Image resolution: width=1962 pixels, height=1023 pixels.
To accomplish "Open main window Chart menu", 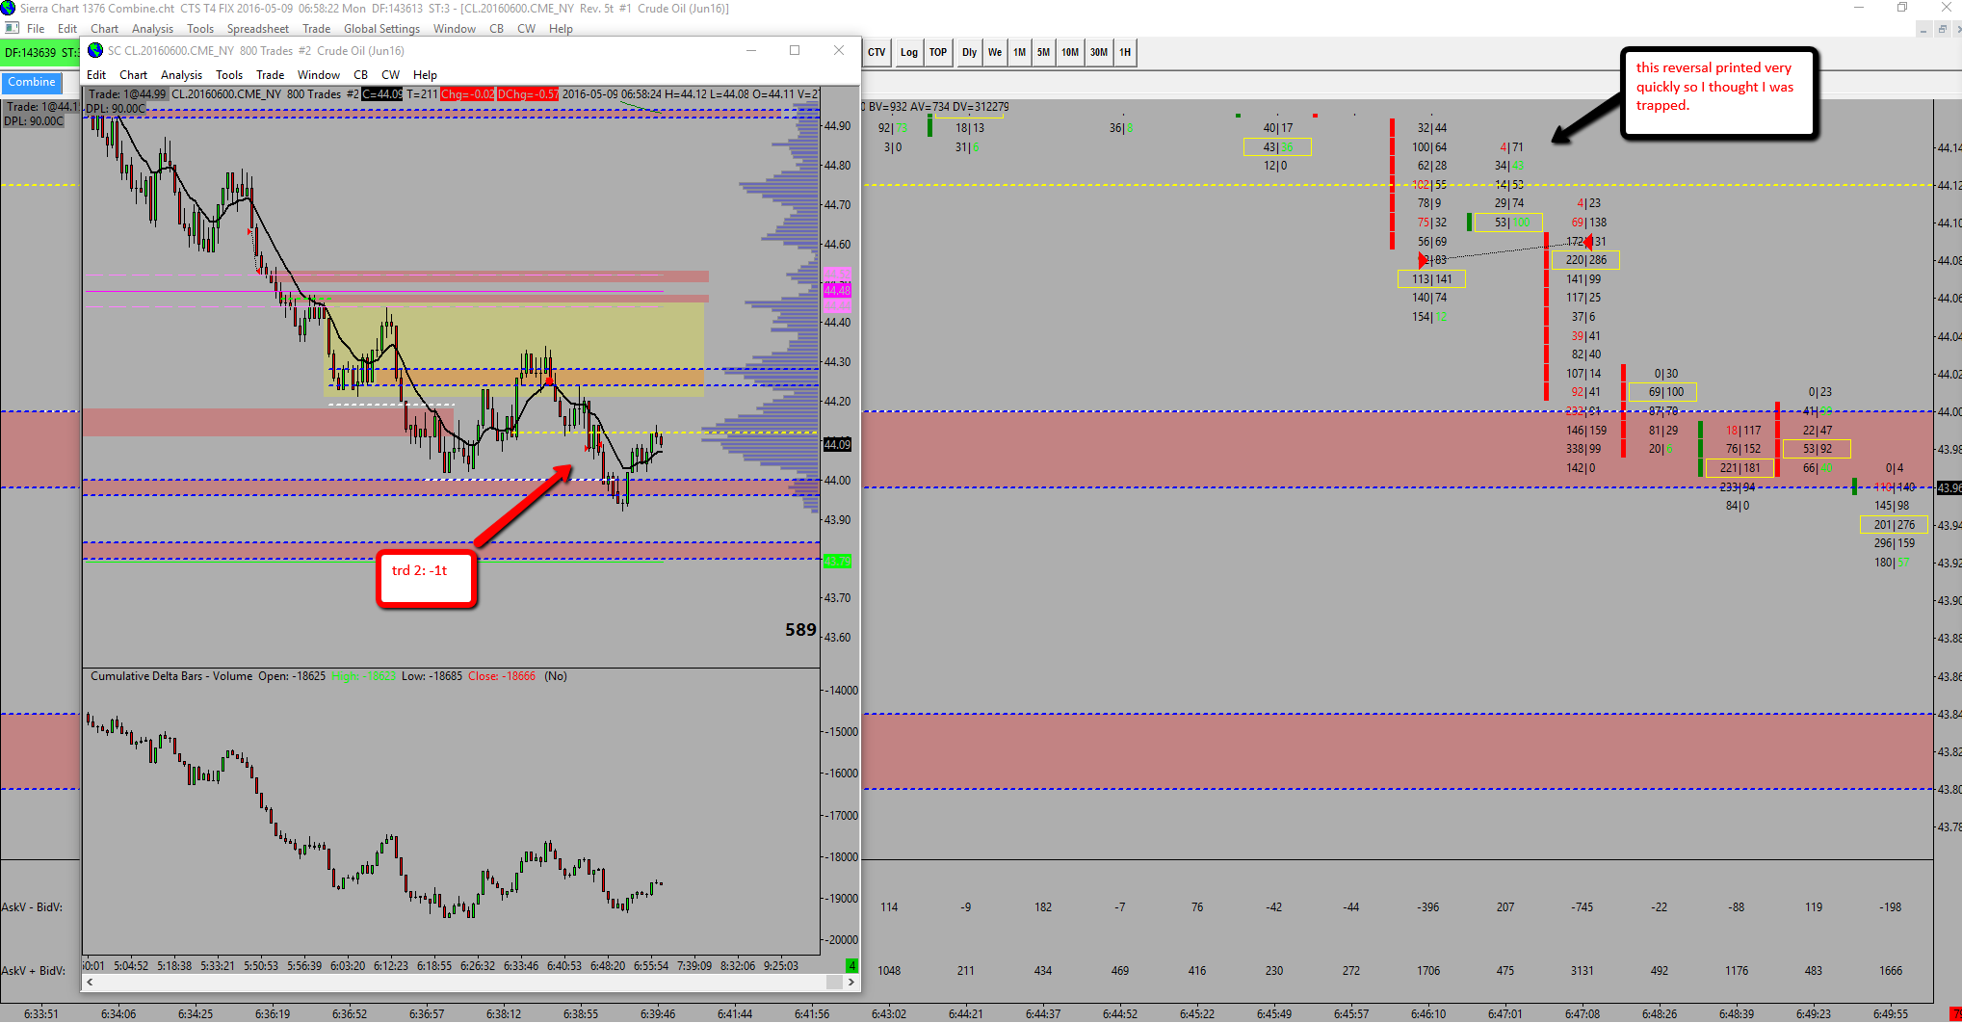I will coord(105,29).
